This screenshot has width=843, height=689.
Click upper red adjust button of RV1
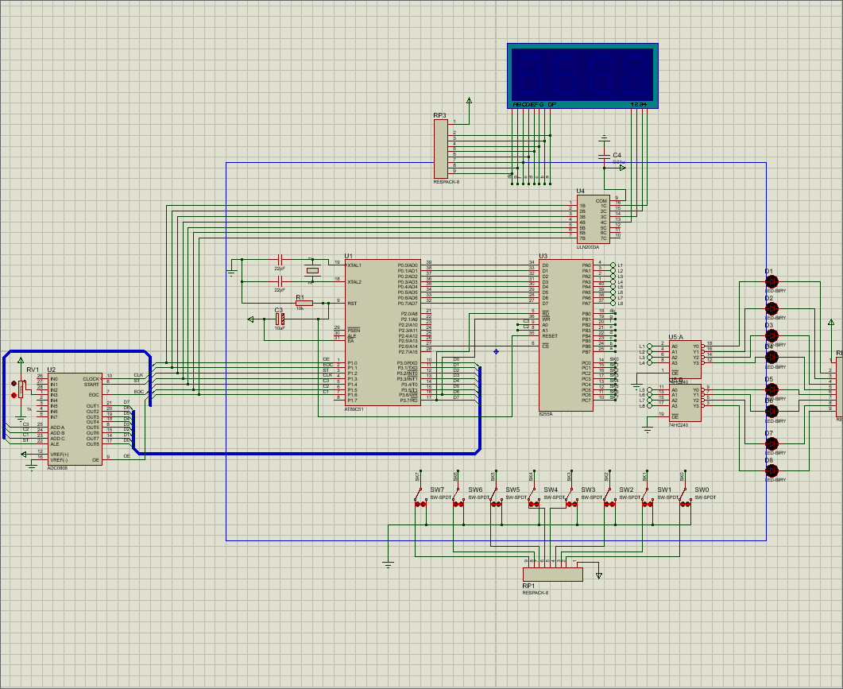pos(14,384)
